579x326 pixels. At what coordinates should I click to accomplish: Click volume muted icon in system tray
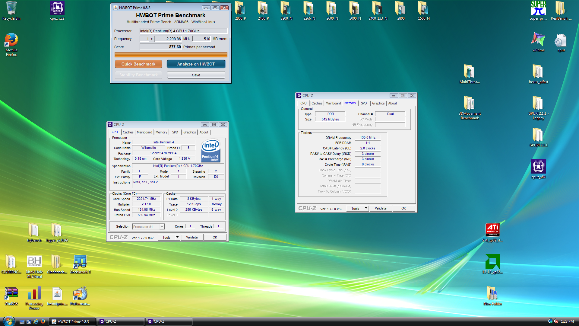556,321
